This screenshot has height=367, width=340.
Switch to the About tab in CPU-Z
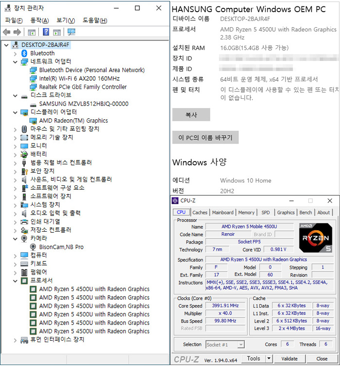tap(323, 212)
